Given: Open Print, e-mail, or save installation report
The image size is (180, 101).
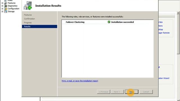Looking at the screenshot, I should (80, 81).
